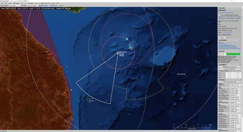Open the group unit type link below Flight Spitsoft

point(226,12)
